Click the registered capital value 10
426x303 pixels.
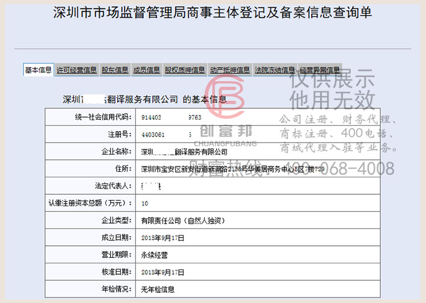tap(144, 203)
